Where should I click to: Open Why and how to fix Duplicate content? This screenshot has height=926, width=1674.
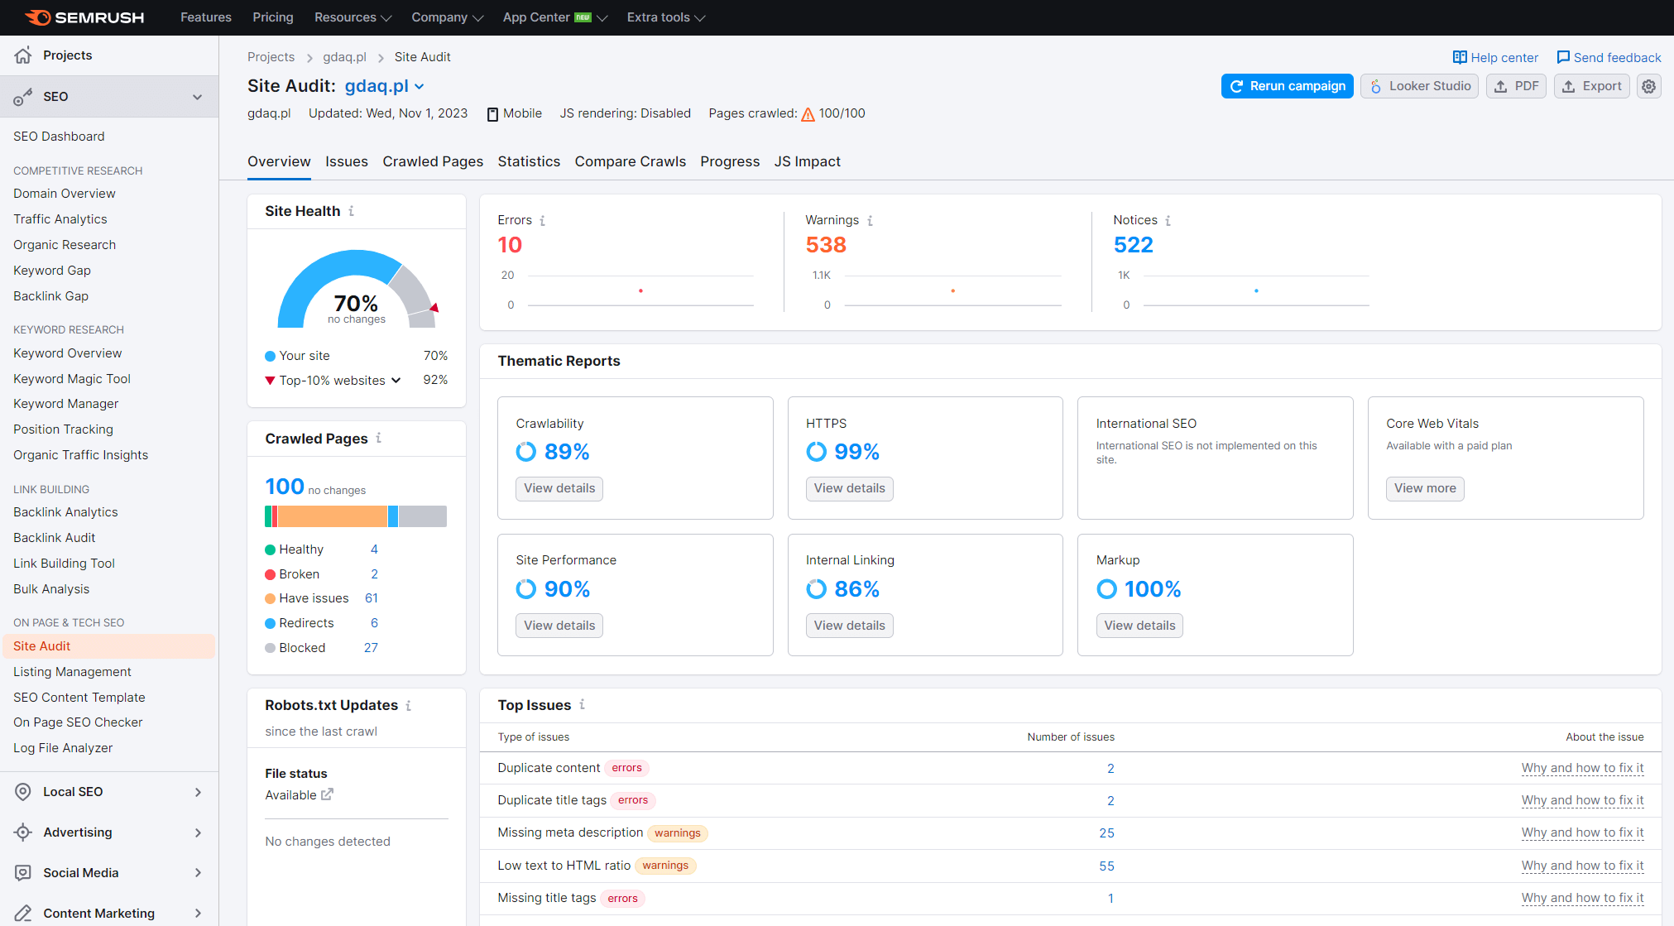tap(1581, 768)
